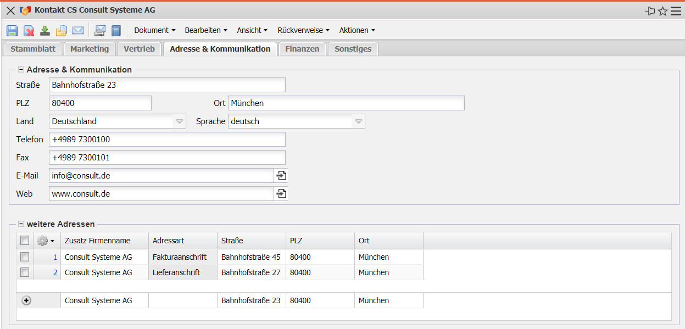Click the plus button to add address row
Screen dimensions: 685x329
click(x=26, y=300)
